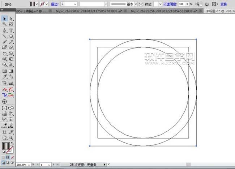Pick the Pencil tool
This screenshot has width=235, height=169.
(x=11, y=42)
